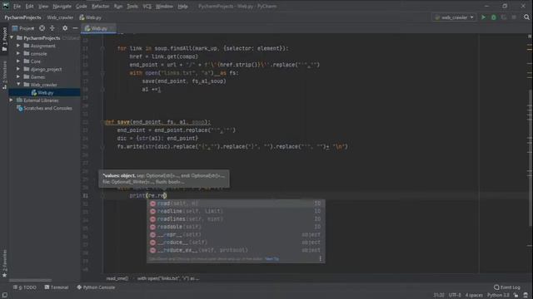
Task: Choose __repr__(self) completion suggestion
Action: pos(236,234)
